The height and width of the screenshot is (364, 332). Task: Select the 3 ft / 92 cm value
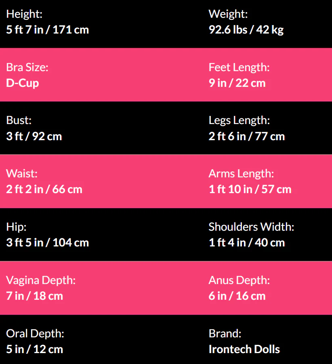pyautogui.click(x=34, y=136)
